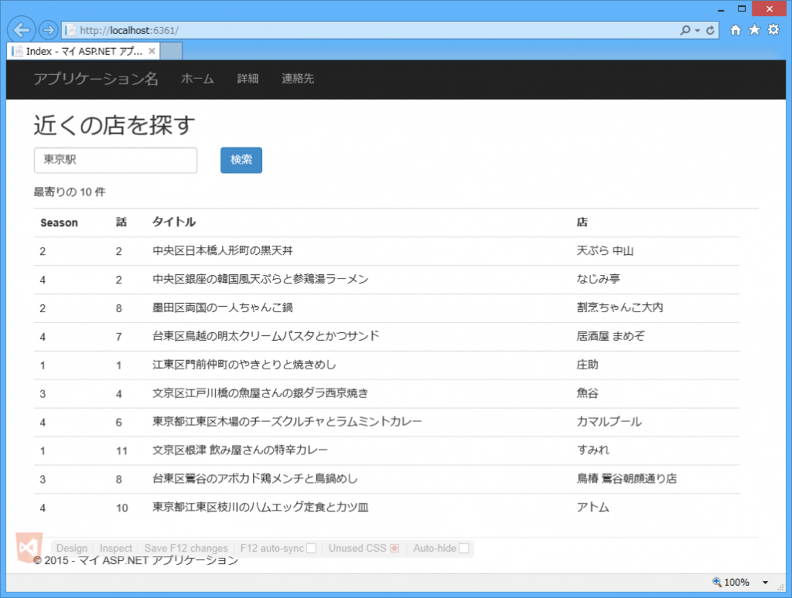Click the Refresh page icon
The height and width of the screenshot is (598, 792).
[x=710, y=30]
